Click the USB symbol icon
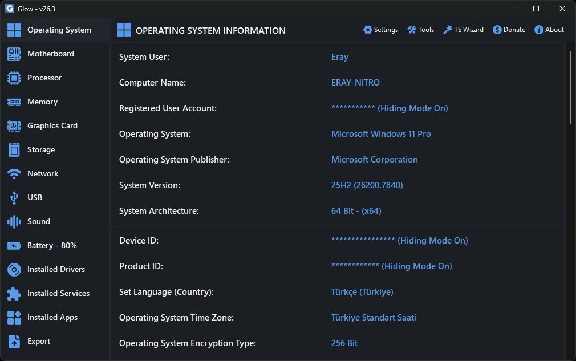This screenshot has height=361, width=576. (x=14, y=197)
